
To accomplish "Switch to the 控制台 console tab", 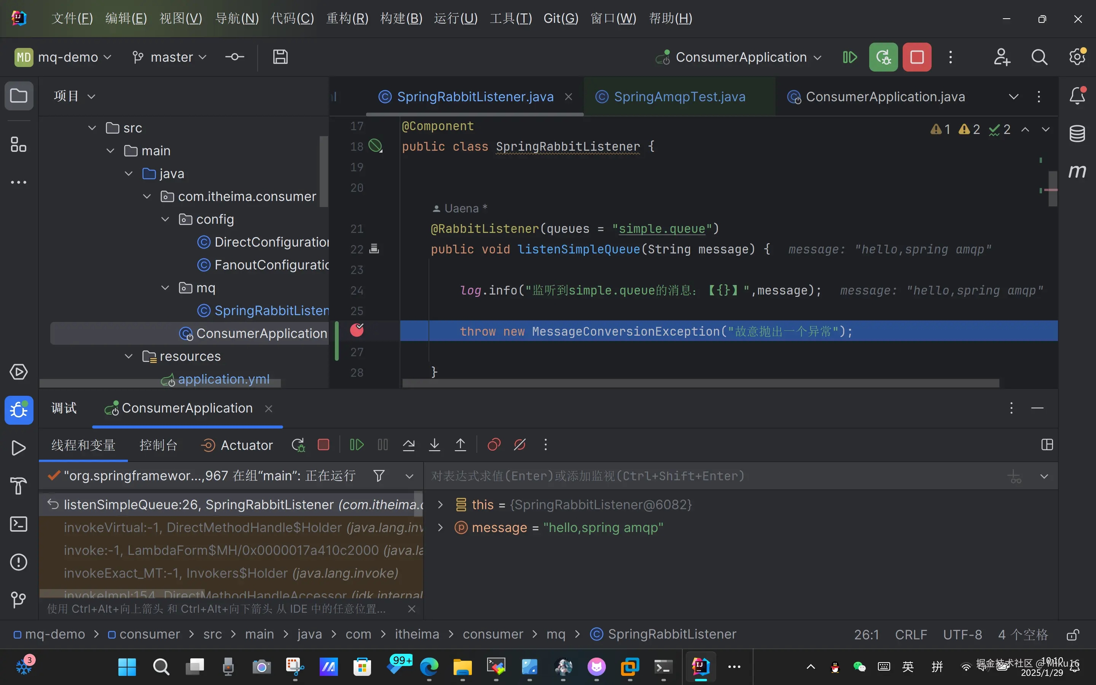I will 158,445.
